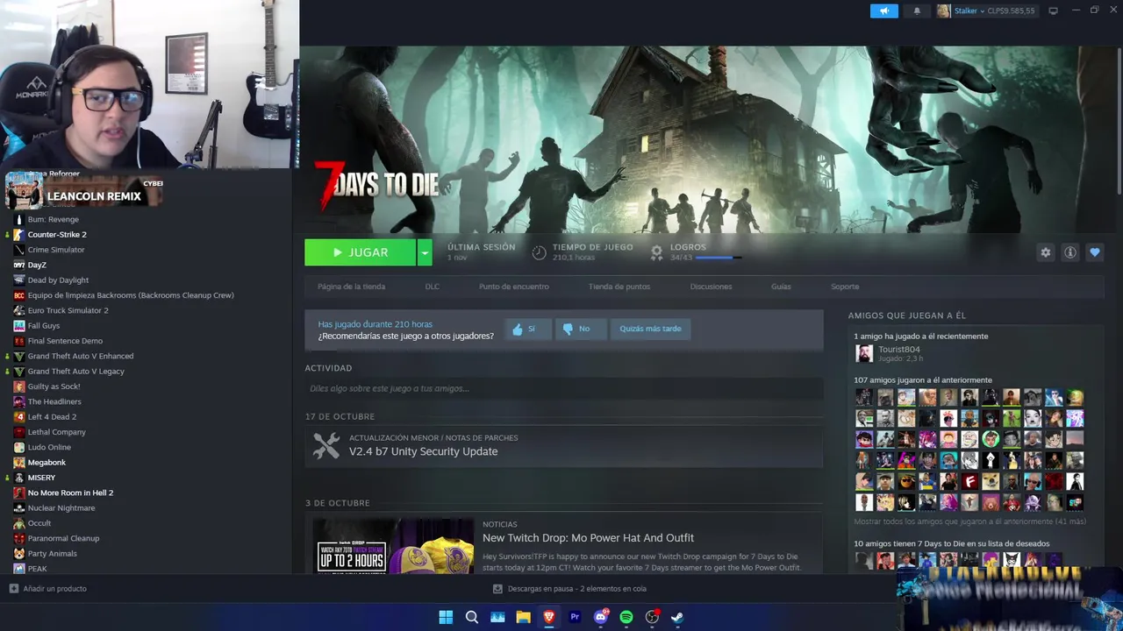Open friend Tourist804's profile

point(898,349)
